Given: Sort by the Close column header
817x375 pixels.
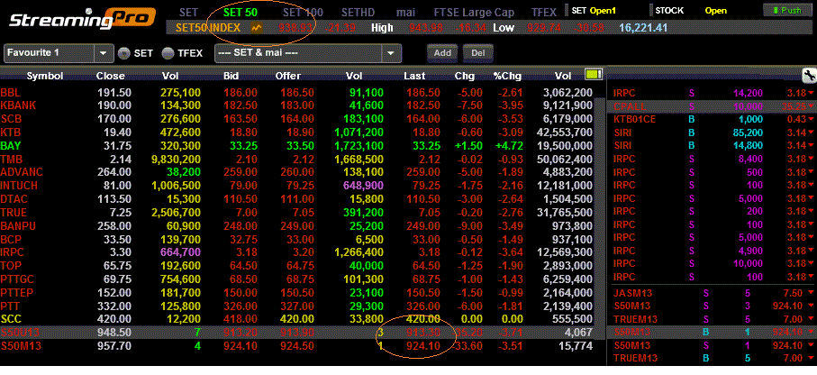Looking at the screenshot, I should tap(111, 76).
